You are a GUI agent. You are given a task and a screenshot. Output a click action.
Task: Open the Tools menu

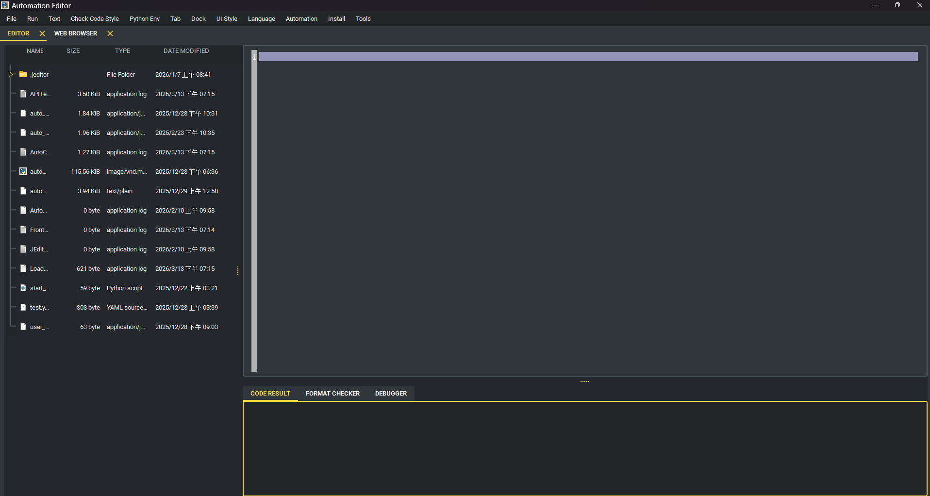(x=363, y=18)
